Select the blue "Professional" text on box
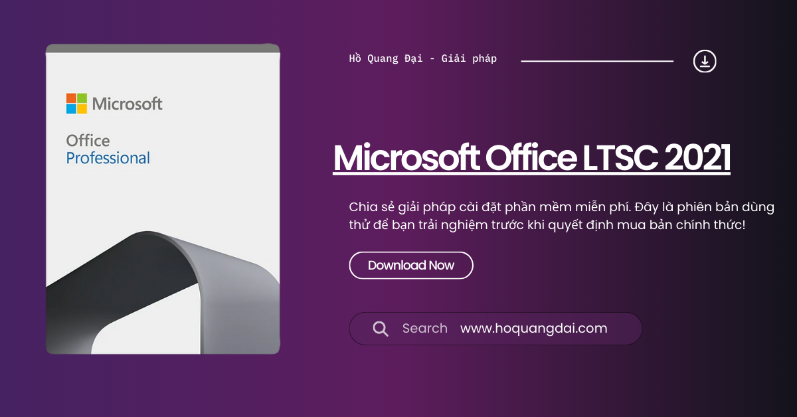 [x=108, y=159]
